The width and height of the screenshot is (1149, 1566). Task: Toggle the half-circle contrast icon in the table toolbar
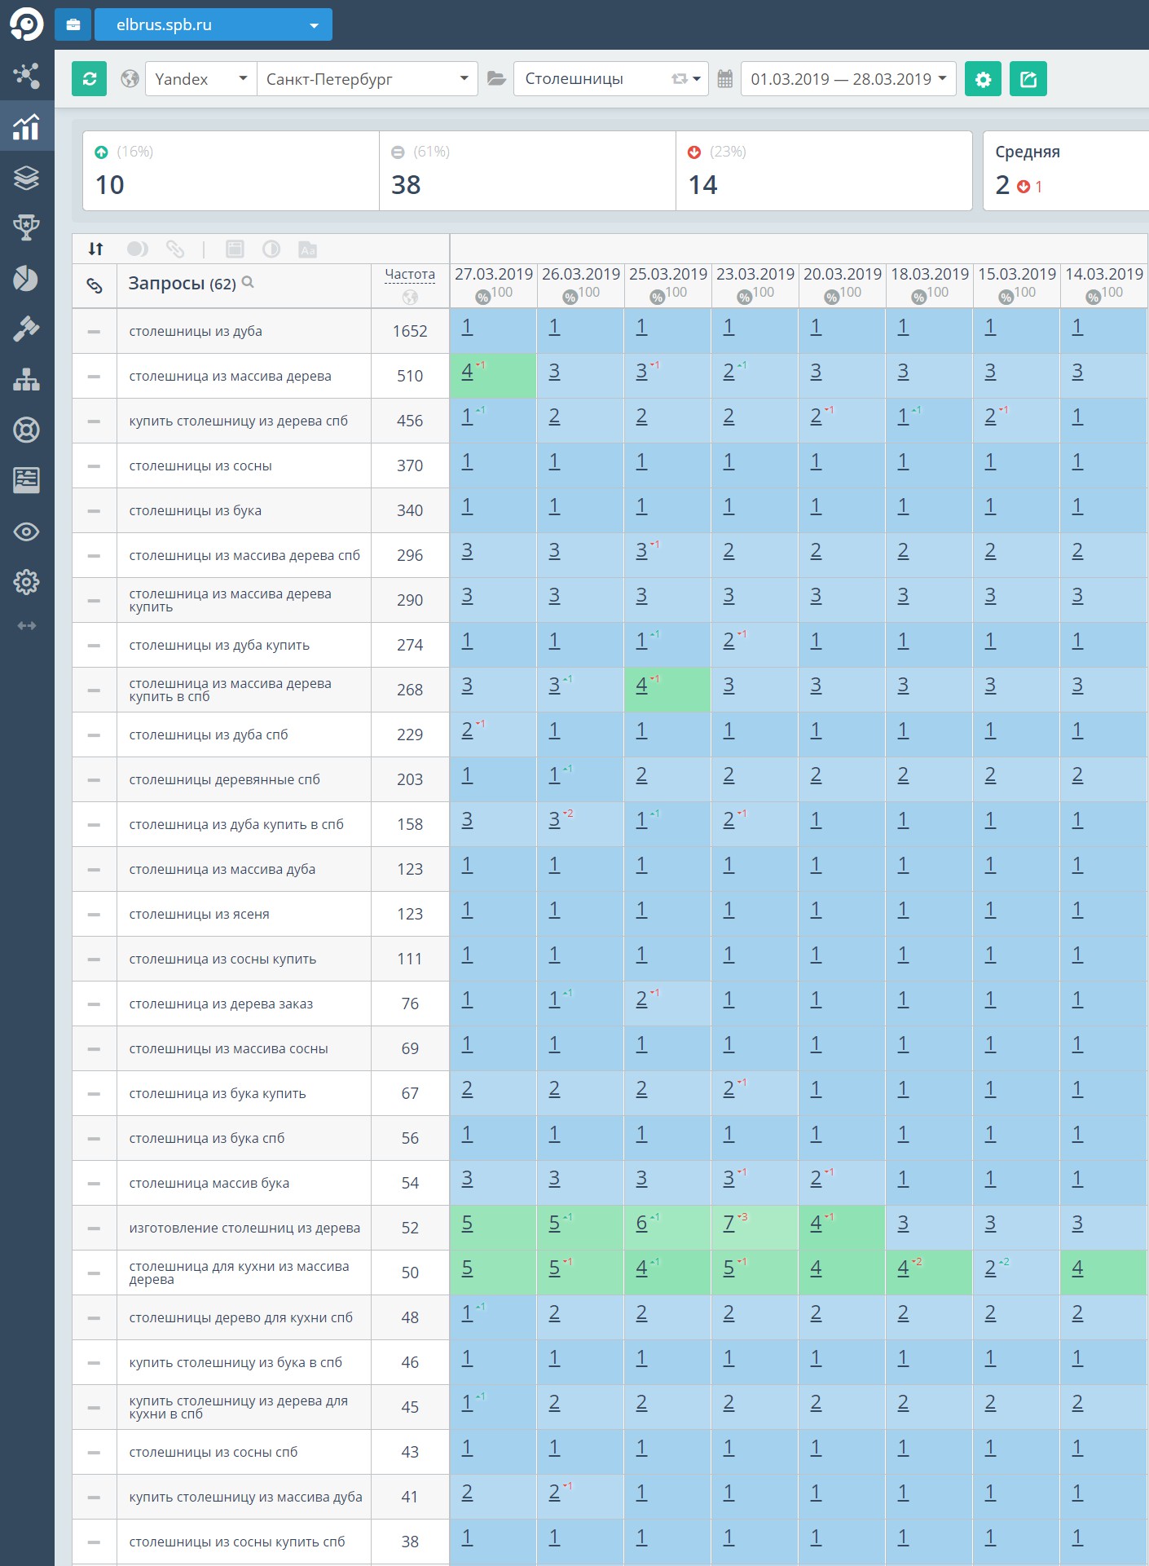[271, 249]
